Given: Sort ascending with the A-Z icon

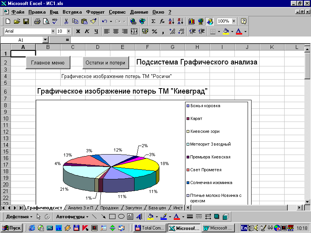Looking at the screenshot, I should coord(171,21).
